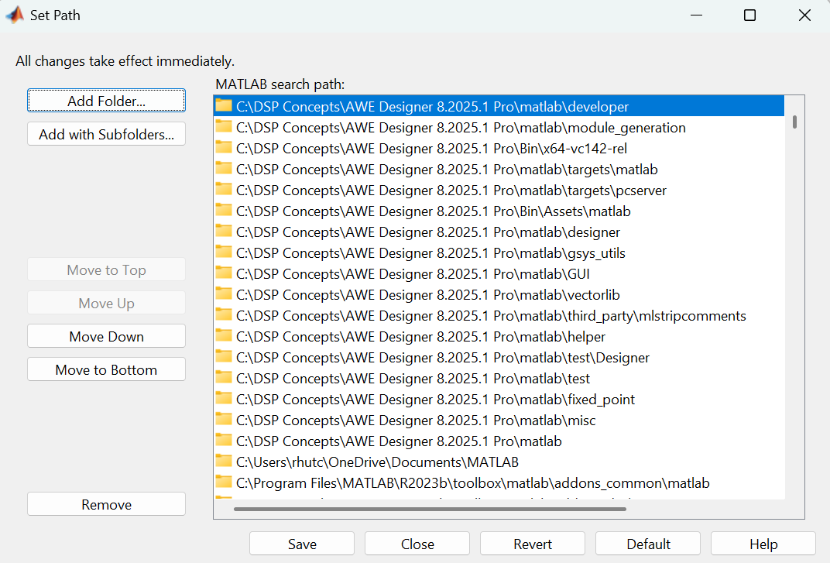Click folder icon of gsys_utils row
This screenshot has height=563, width=830.
click(224, 252)
